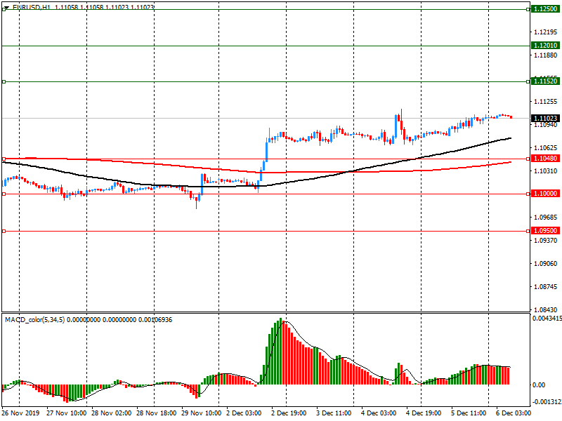The image size is (562, 421).
Task: Click right handle of the 1.10480 line
Action: point(528,159)
